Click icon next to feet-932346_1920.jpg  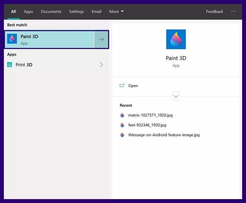[x=122, y=125]
